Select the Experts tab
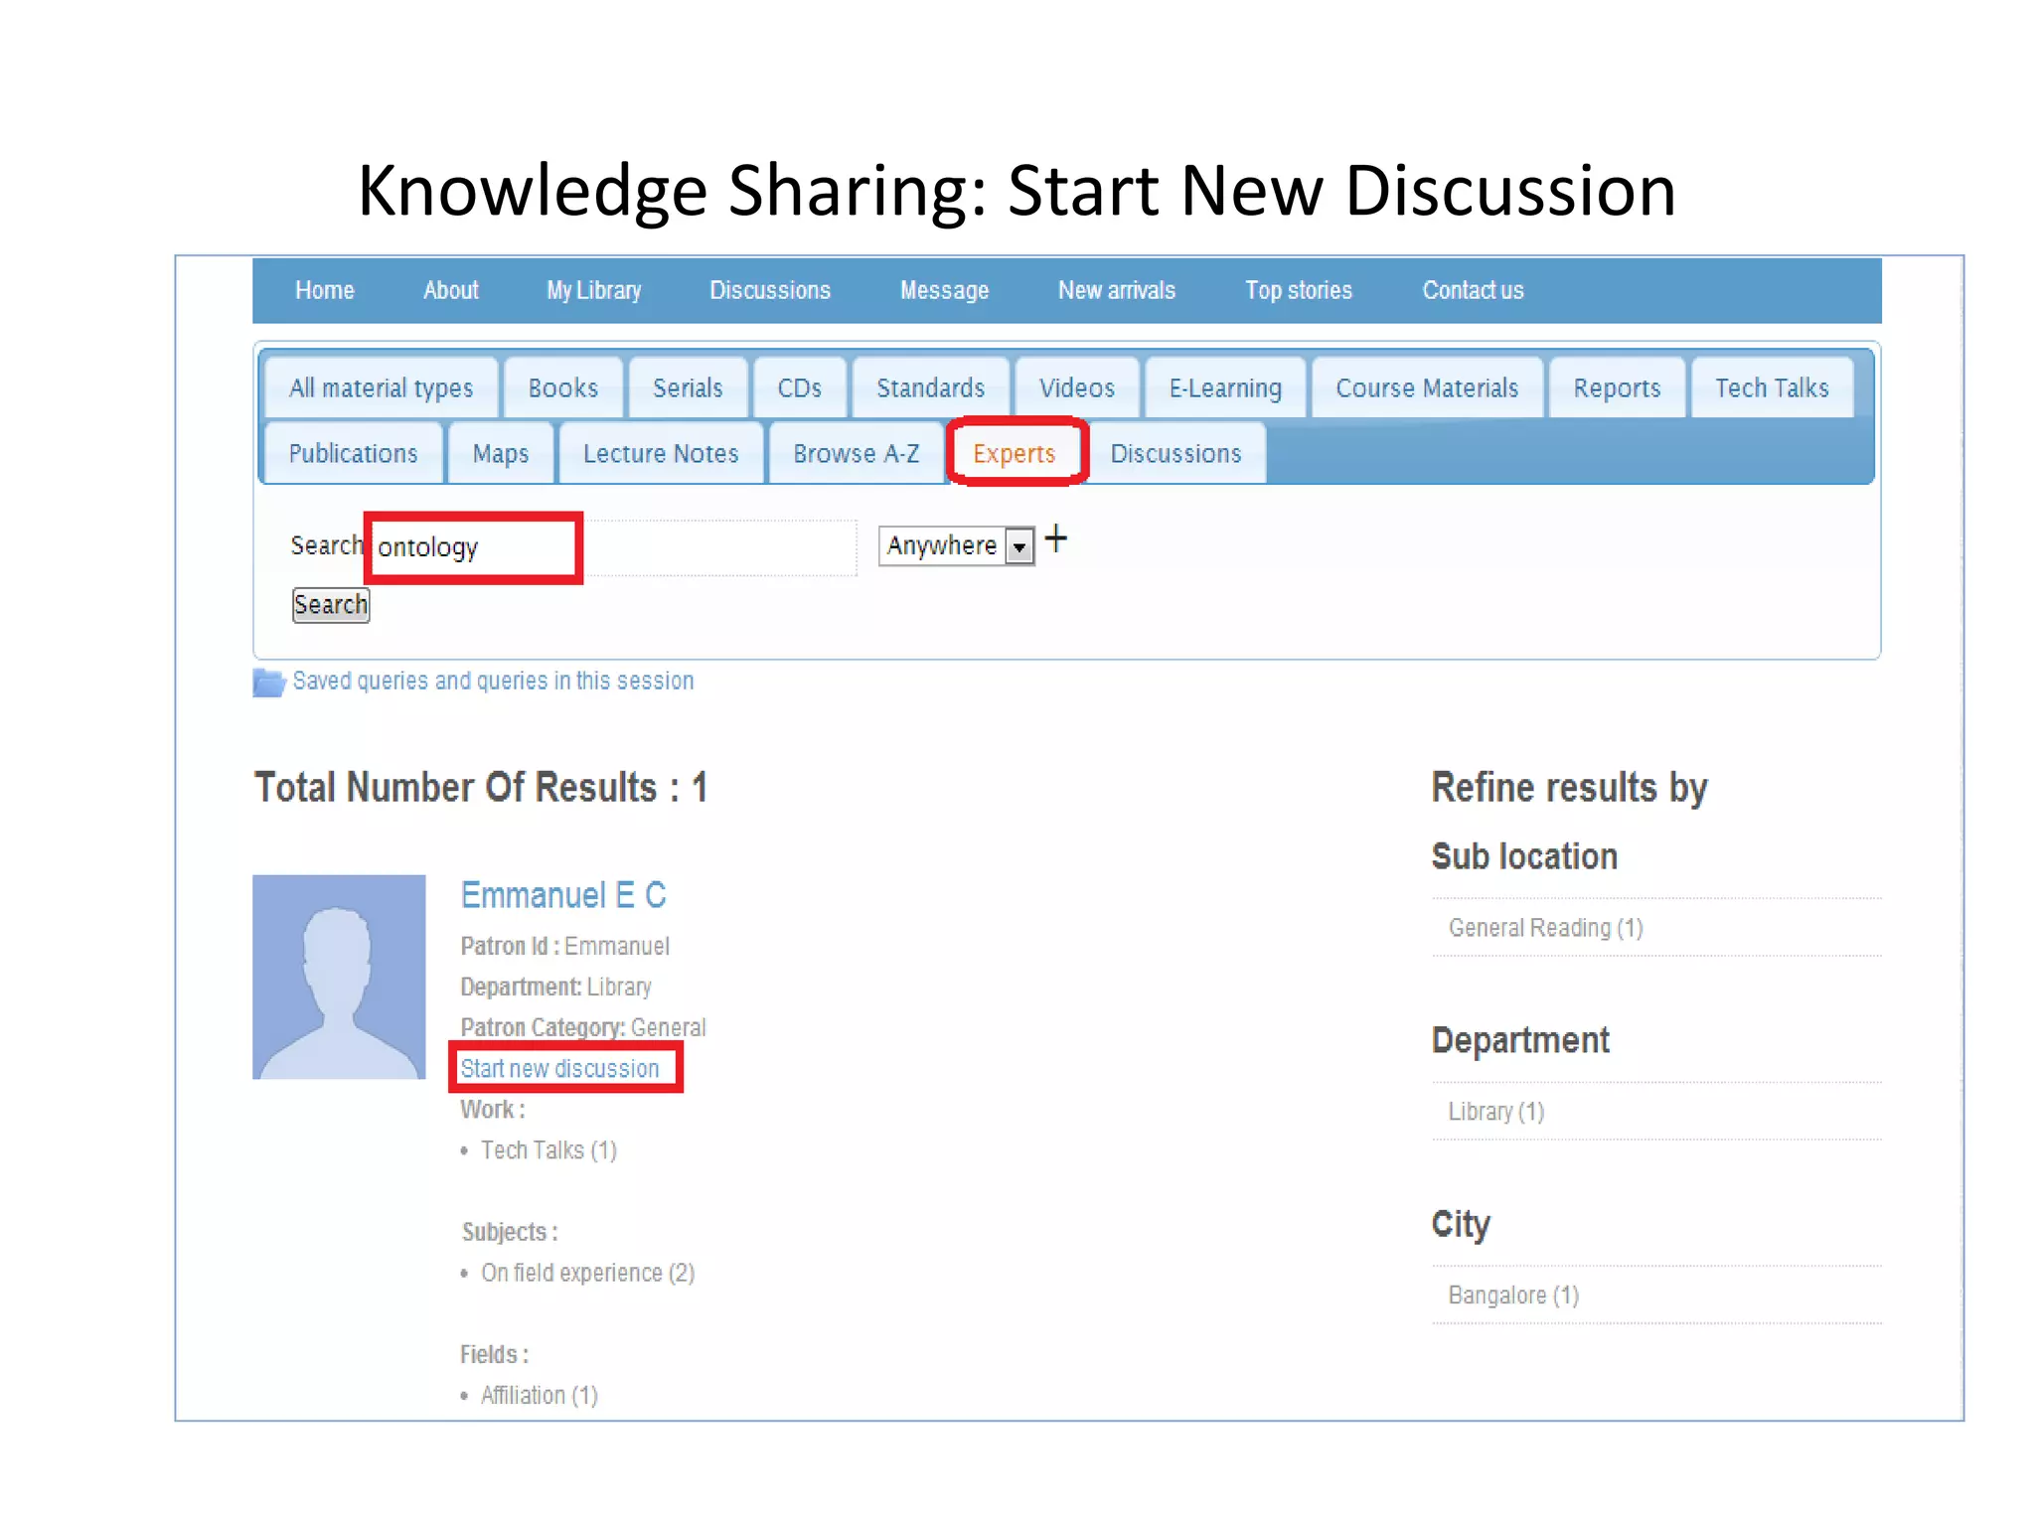Viewport: 2035px width, 1526px height. [1014, 453]
